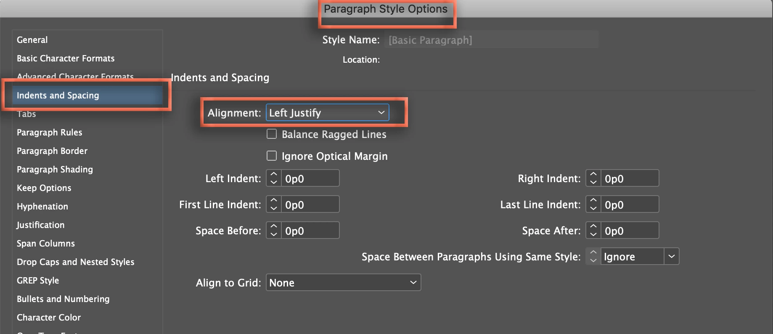Go to the Paragraph Rules section
The image size is (773, 334).
pyautogui.click(x=50, y=133)
